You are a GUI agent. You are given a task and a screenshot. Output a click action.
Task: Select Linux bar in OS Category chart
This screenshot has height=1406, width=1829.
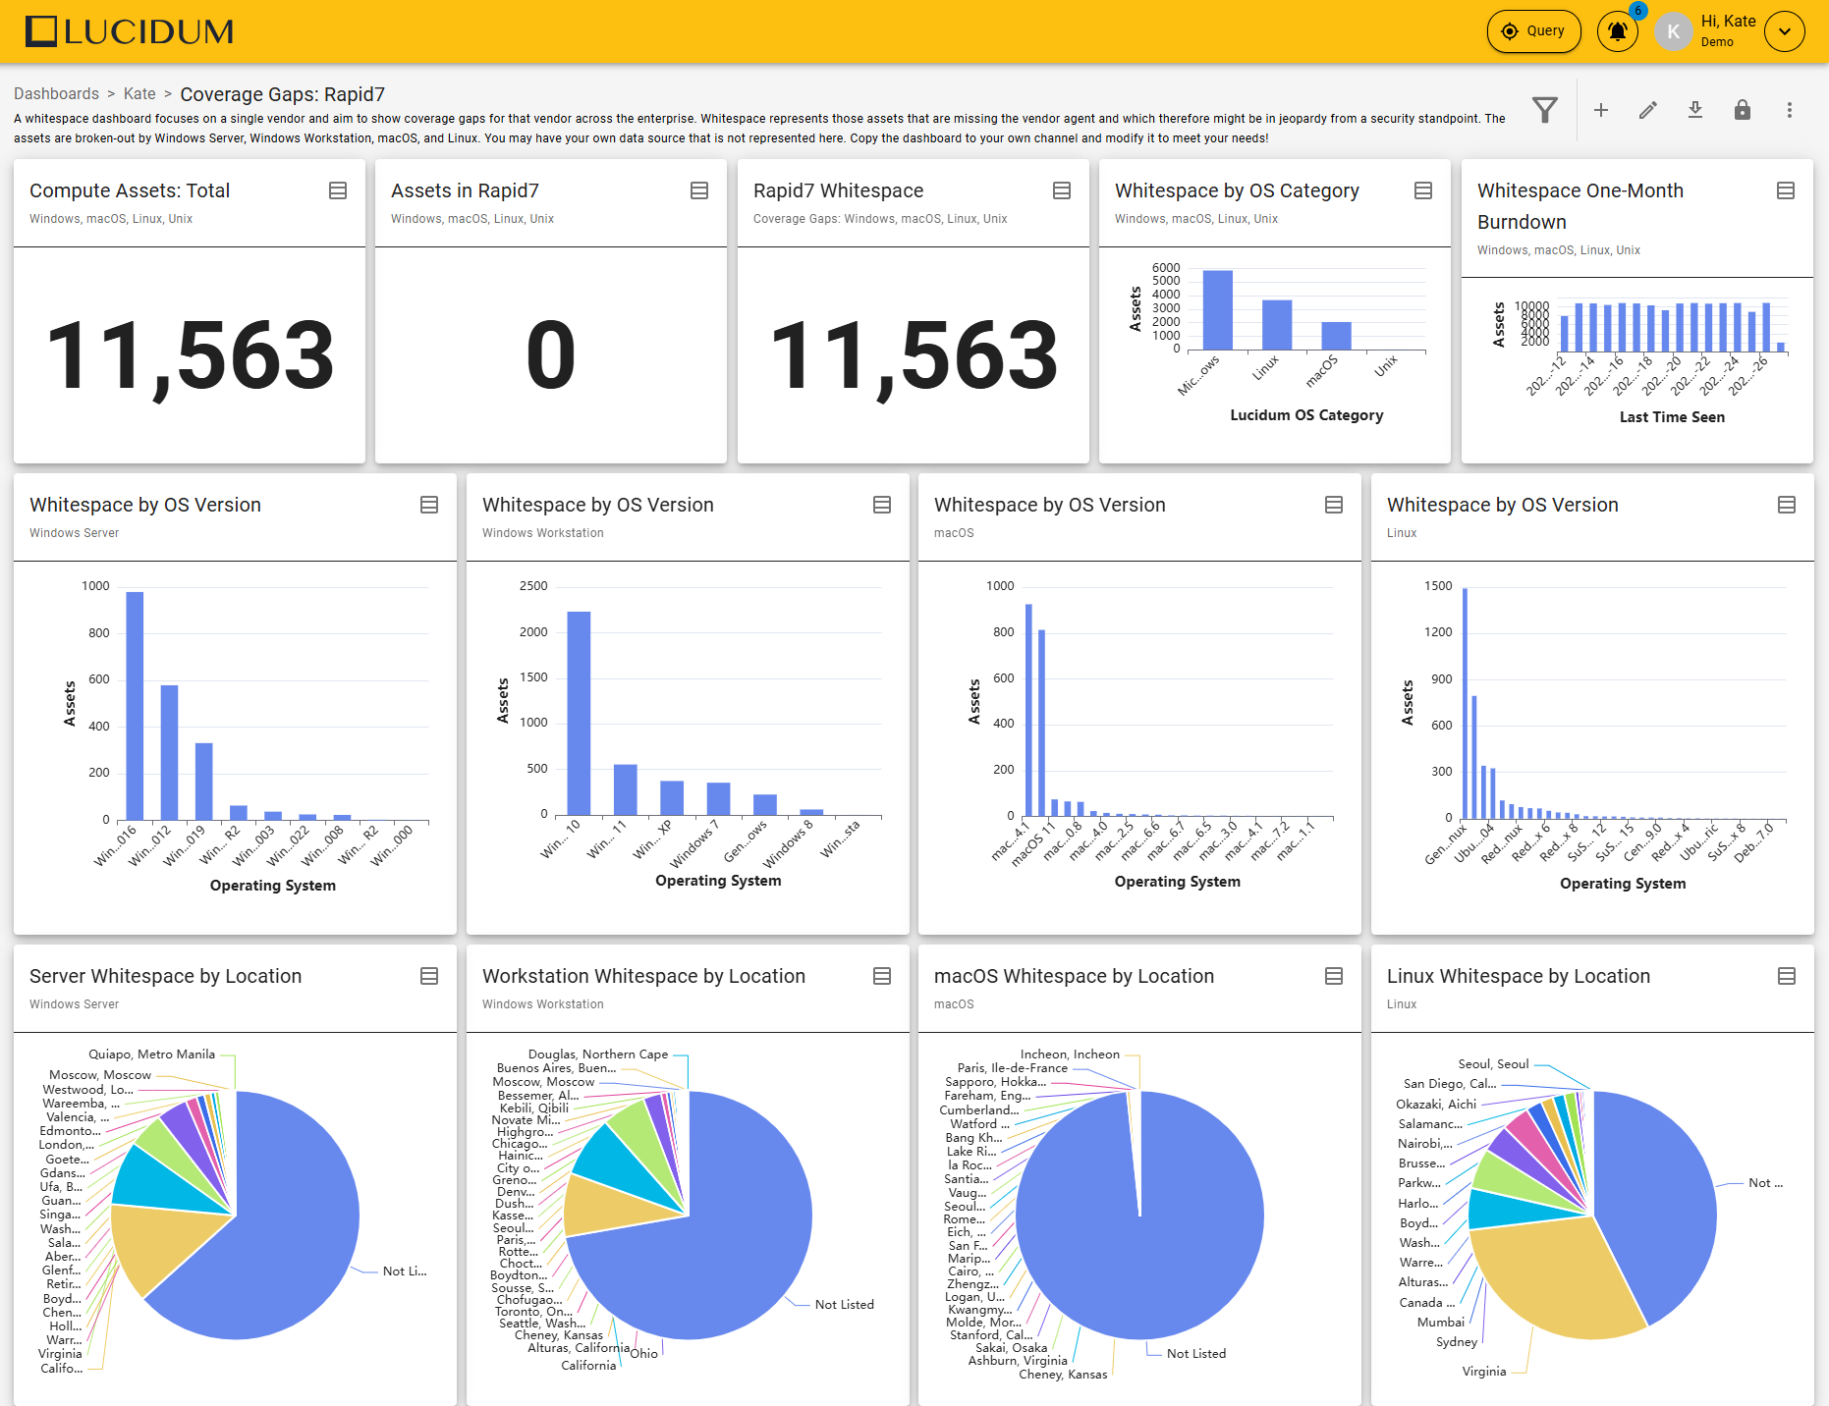click(1277, 325)
